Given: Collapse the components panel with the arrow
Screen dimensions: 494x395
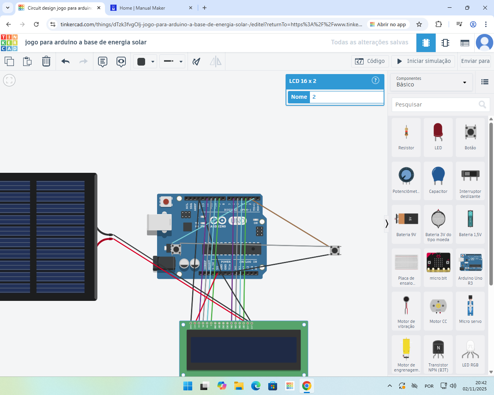Looking at the screenshot, I should tap(386, 224).
